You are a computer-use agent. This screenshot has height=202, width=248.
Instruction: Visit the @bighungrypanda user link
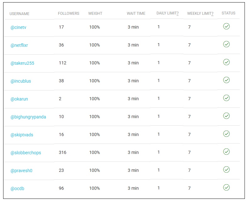coord(28,117)
